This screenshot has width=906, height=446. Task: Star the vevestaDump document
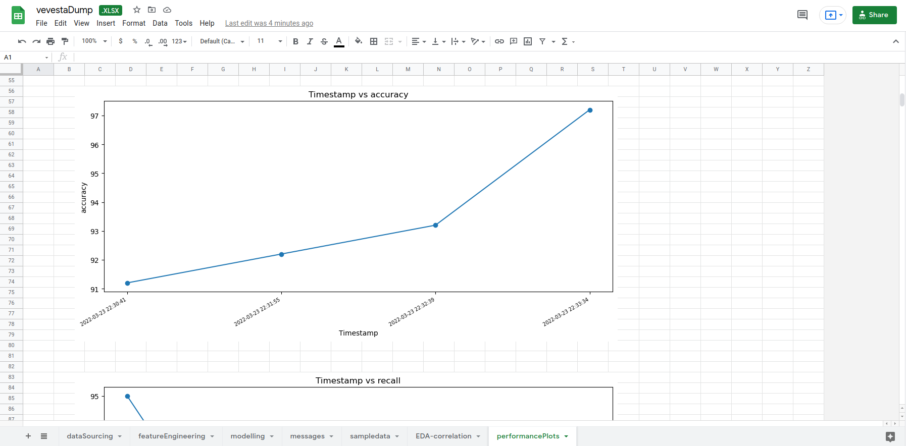pyautogui.click(x=136, y=10)
